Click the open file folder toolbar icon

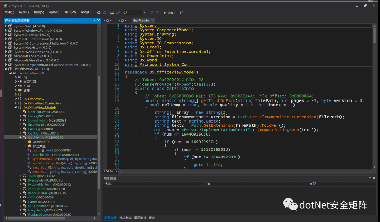pos(112,13)
